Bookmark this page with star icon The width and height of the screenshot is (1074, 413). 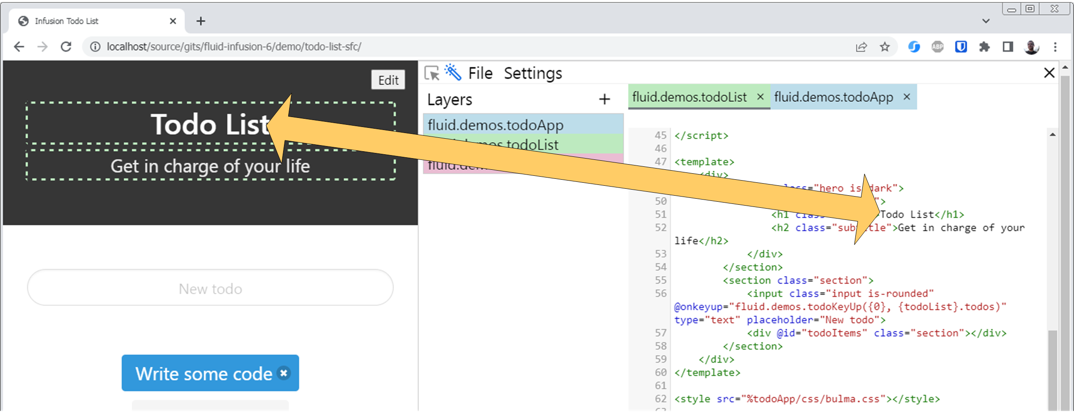[885, 47]
